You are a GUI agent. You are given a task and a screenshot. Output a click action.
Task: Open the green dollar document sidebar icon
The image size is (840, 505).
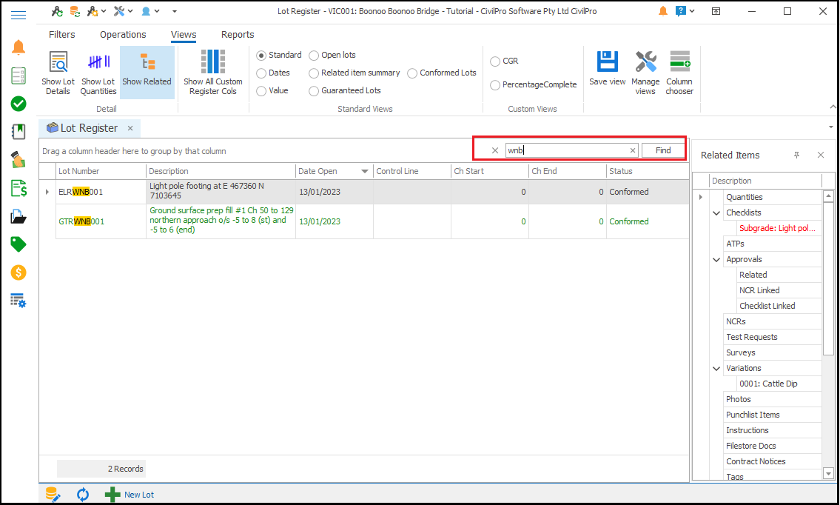pyautogui.click(x=19, y=188)
